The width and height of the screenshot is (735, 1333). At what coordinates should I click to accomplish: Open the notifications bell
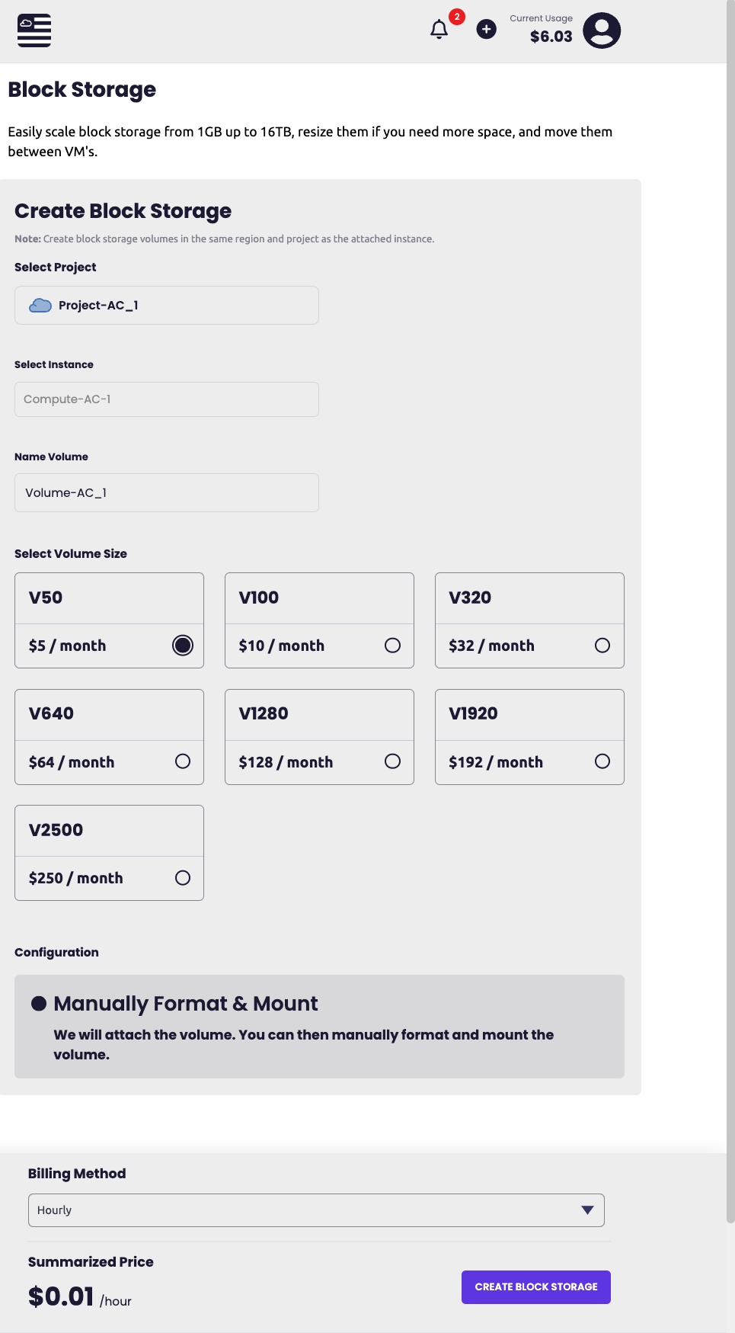(x=439, y=30)
